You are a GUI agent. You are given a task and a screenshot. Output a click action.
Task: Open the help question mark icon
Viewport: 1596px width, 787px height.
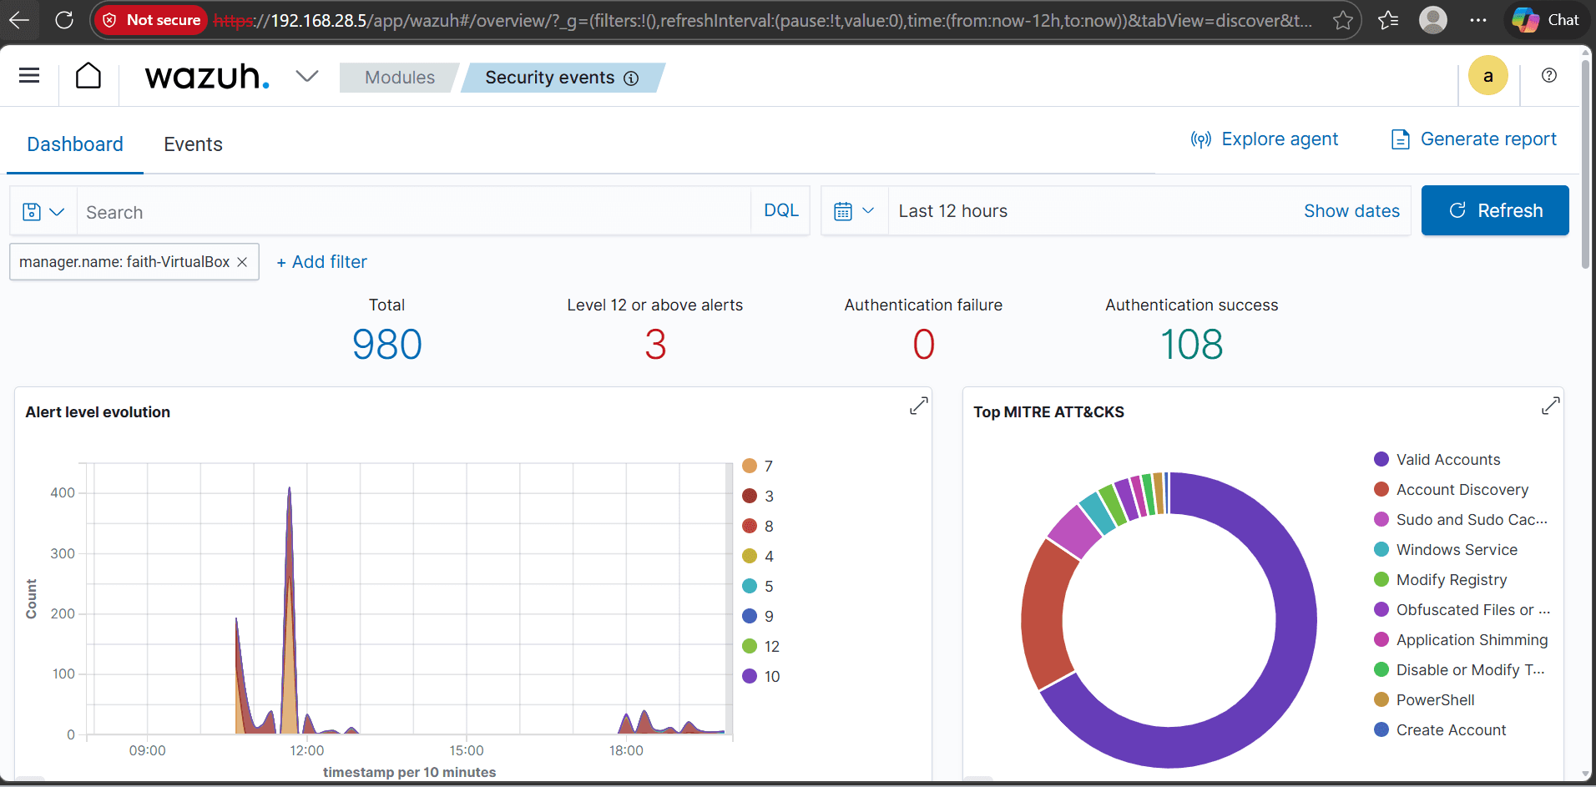(x=1549, y=75)
